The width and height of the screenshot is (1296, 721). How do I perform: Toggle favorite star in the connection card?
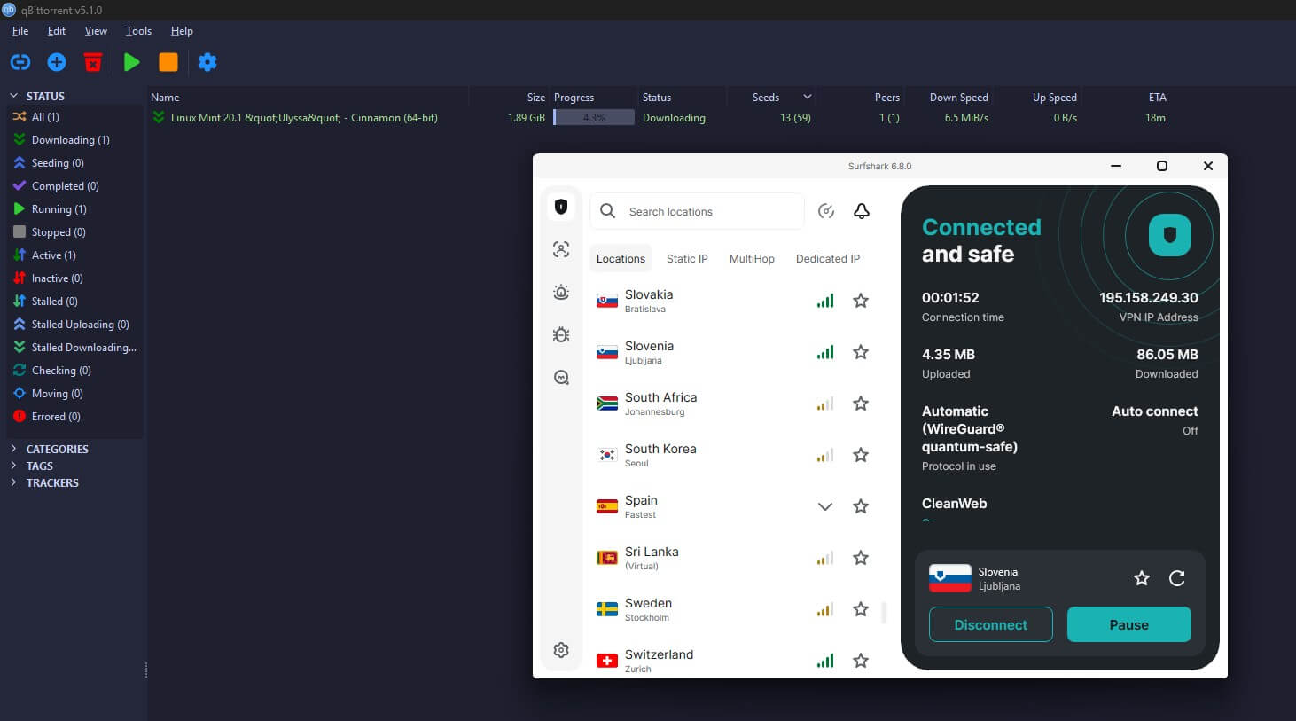(x=1142, y=578)
